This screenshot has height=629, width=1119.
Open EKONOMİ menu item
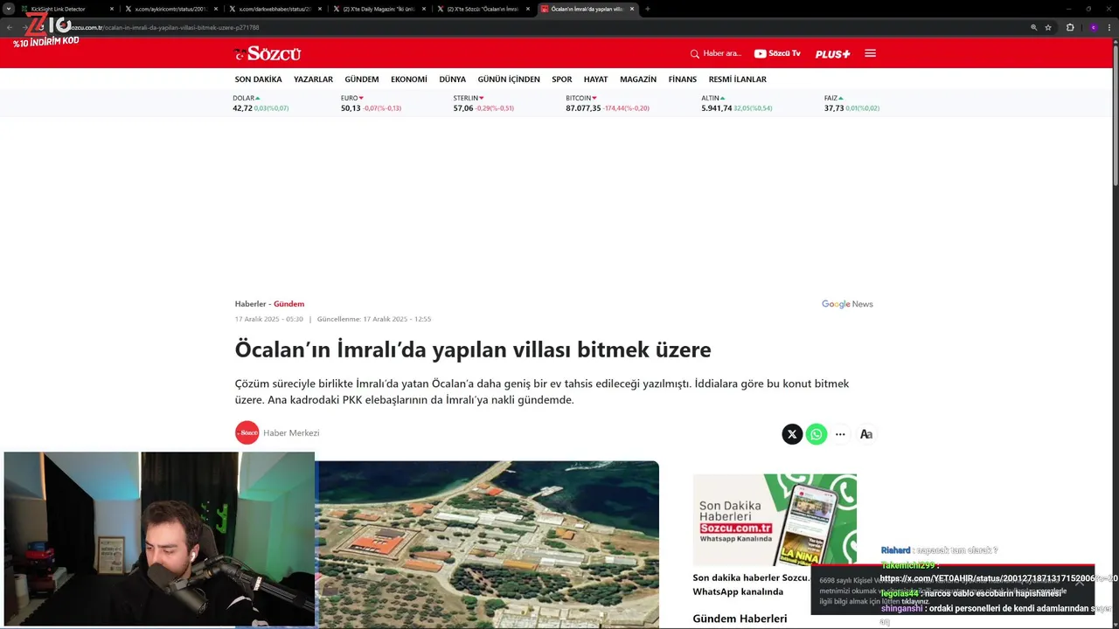coord(409,79)
